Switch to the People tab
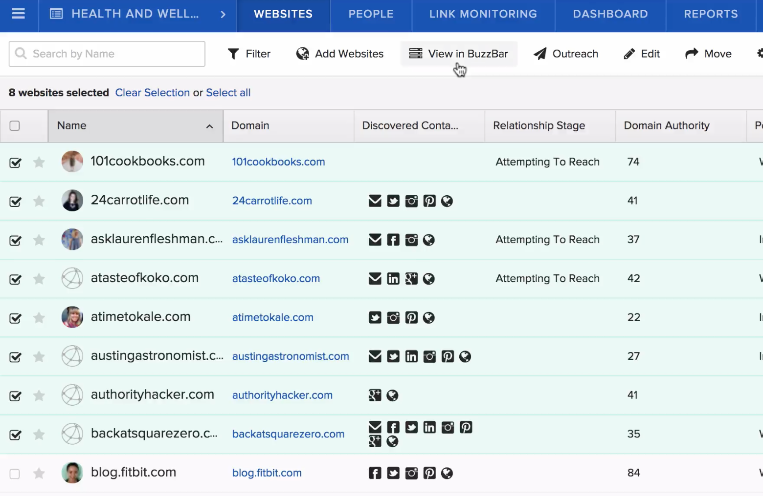 [371, 14]
